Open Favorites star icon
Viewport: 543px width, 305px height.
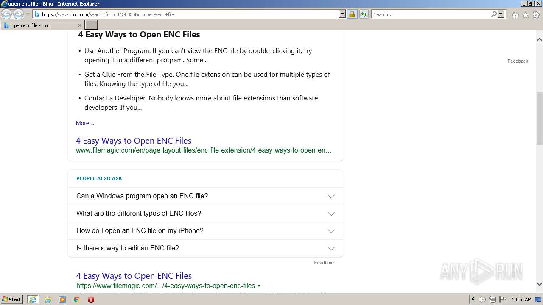[526, 15]
